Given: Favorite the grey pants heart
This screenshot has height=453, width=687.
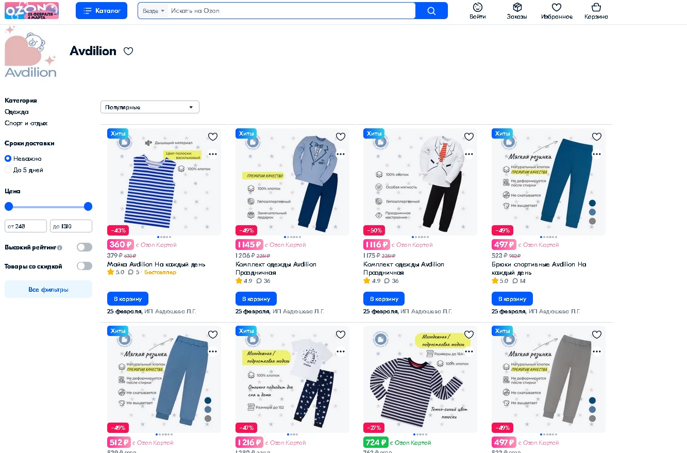Looking at the screenshot, I should coord(596,334).
